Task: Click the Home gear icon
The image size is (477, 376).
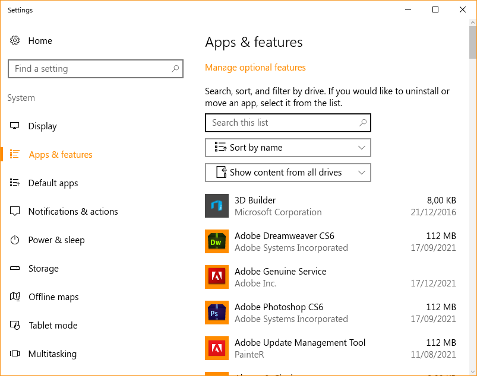Action: pos(15,41)
